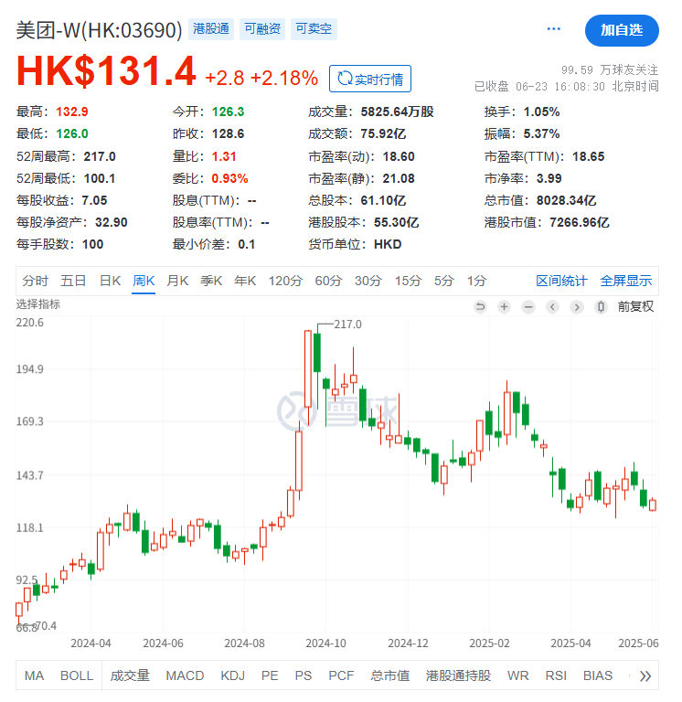Switch to 年K chart tab
682x702 pixels.
(245, 282)
